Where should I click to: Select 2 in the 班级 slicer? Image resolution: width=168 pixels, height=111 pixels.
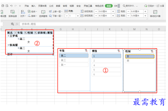[106, 61]
